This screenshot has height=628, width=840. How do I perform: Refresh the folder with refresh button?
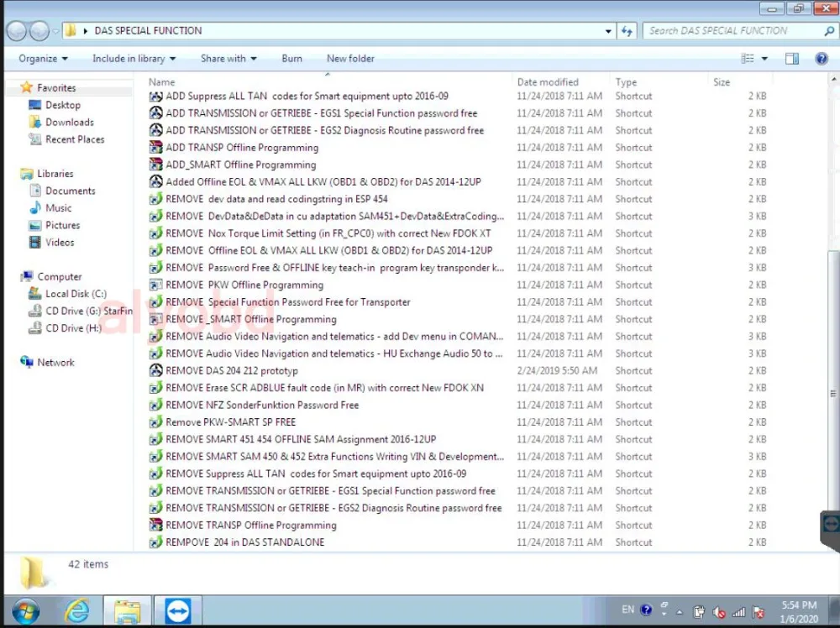627,31
